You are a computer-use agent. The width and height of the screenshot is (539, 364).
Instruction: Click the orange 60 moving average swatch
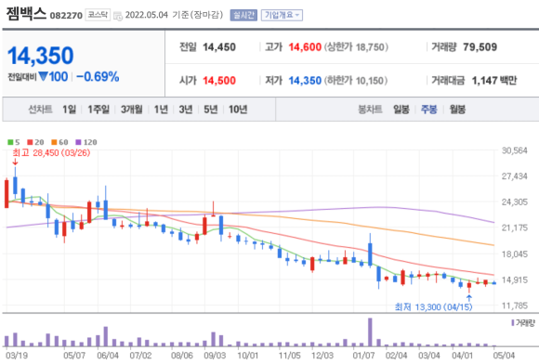click(x=54, y=142)
